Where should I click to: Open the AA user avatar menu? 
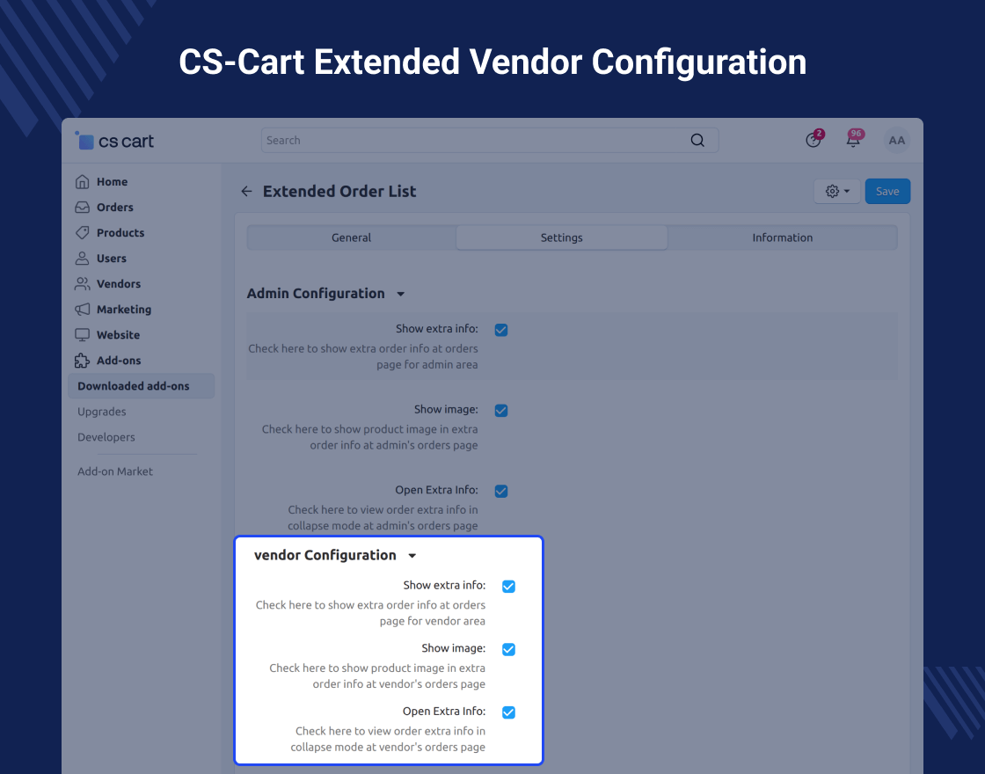click(x=897, y=140)
